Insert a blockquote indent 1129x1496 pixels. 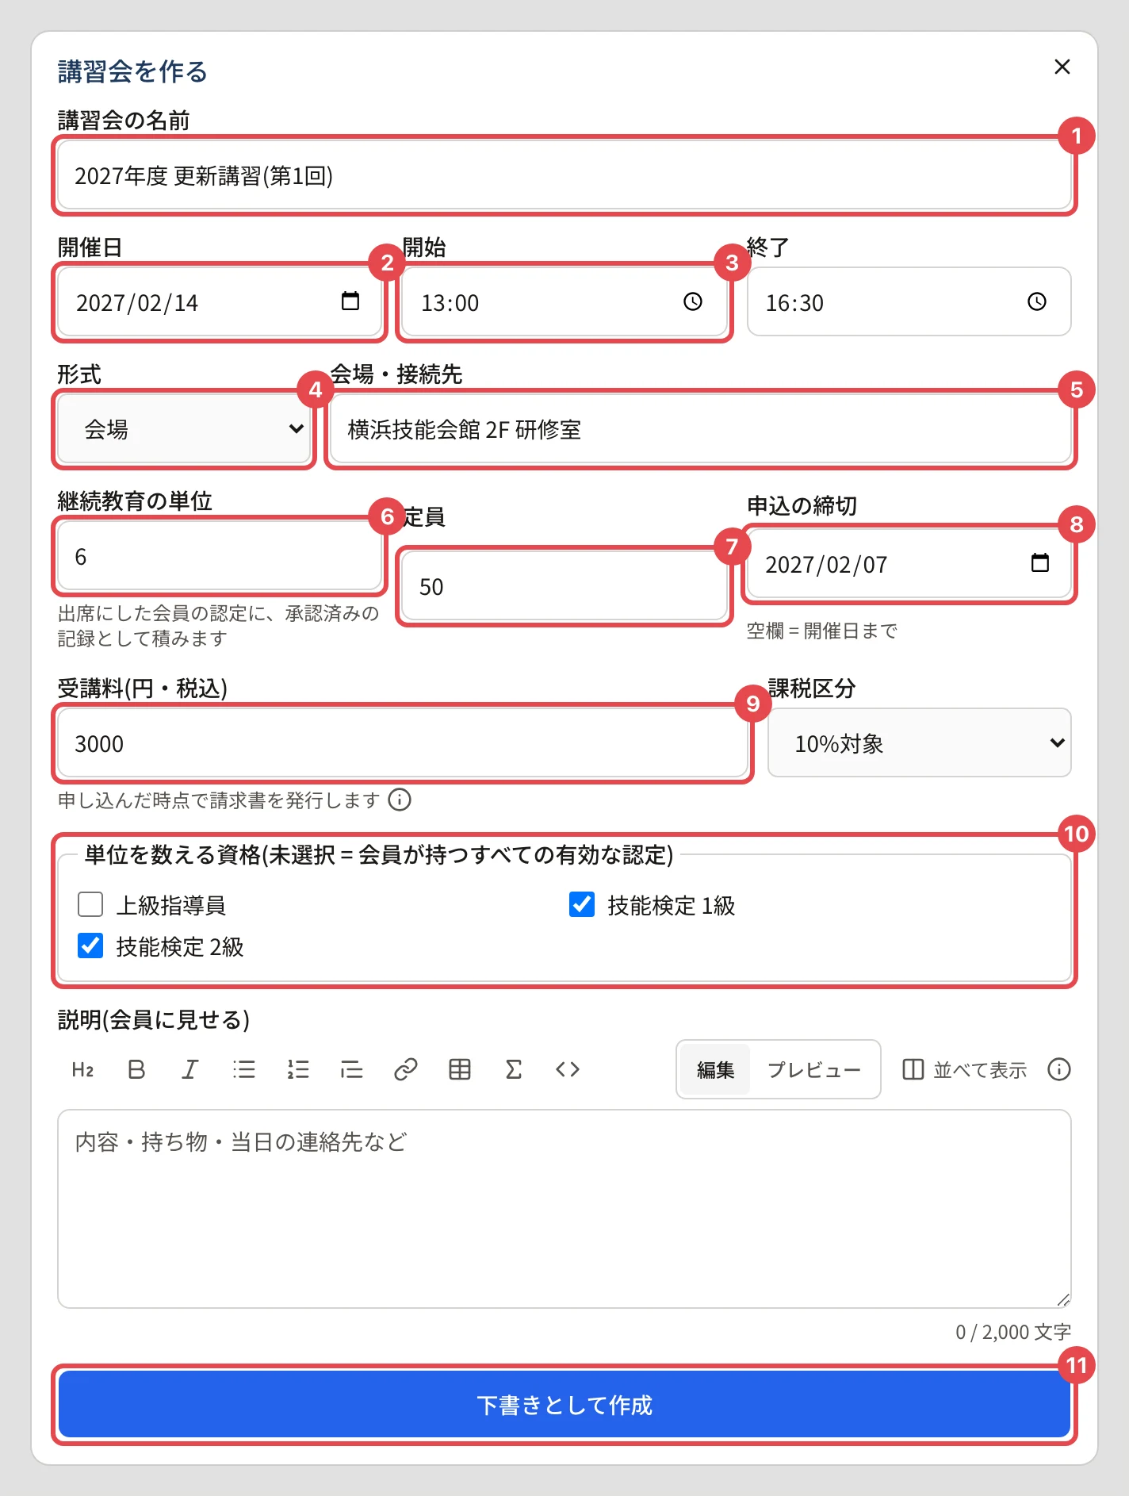(352, 1069)
